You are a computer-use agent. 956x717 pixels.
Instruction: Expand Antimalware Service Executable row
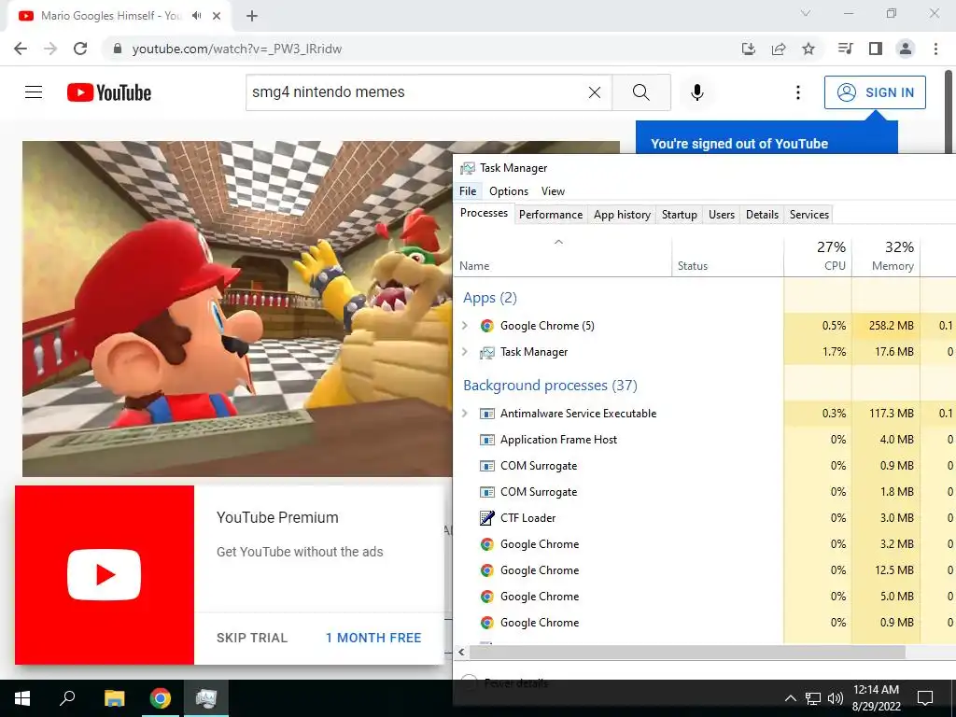(465, 414)
